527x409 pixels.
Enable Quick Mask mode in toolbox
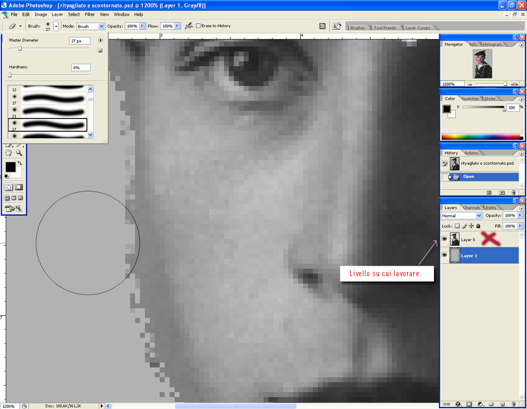click(x=19, y=187)
